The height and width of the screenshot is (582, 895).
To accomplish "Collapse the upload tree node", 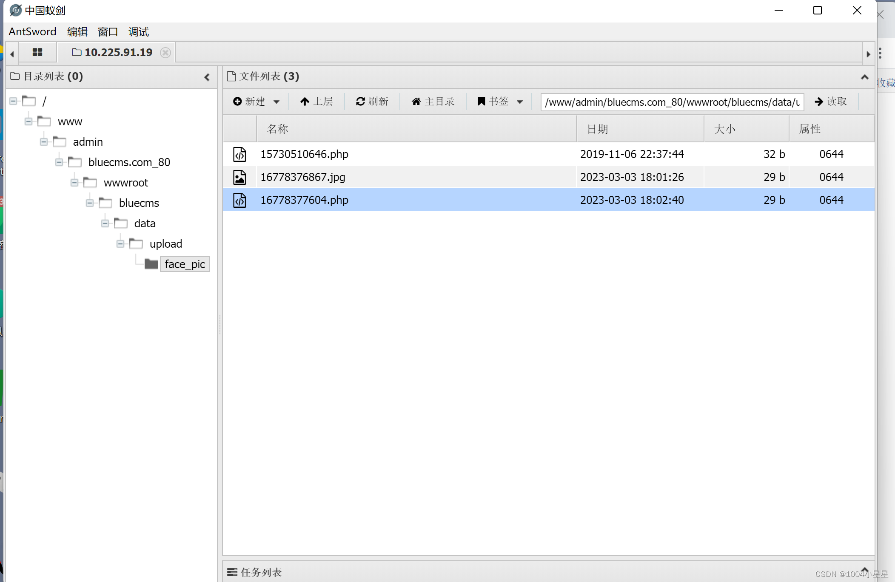I will (x=120, y=244).
